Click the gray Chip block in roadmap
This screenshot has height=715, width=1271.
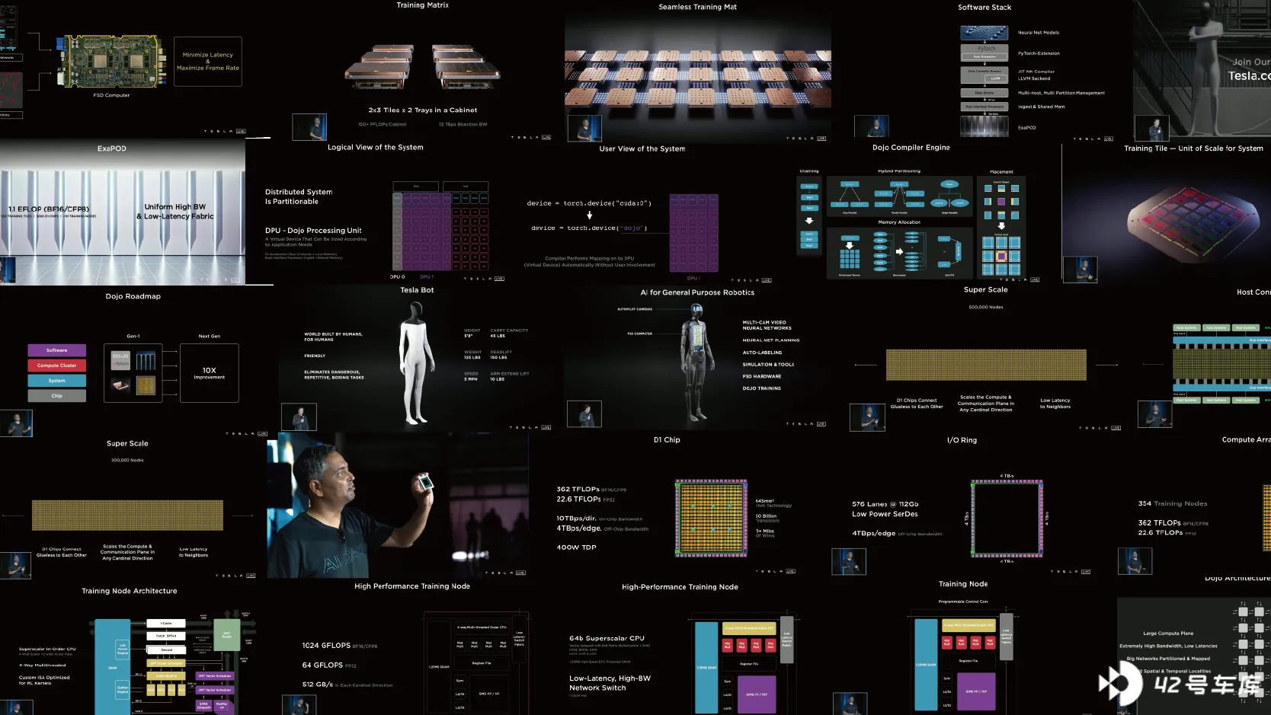point(57,396)
